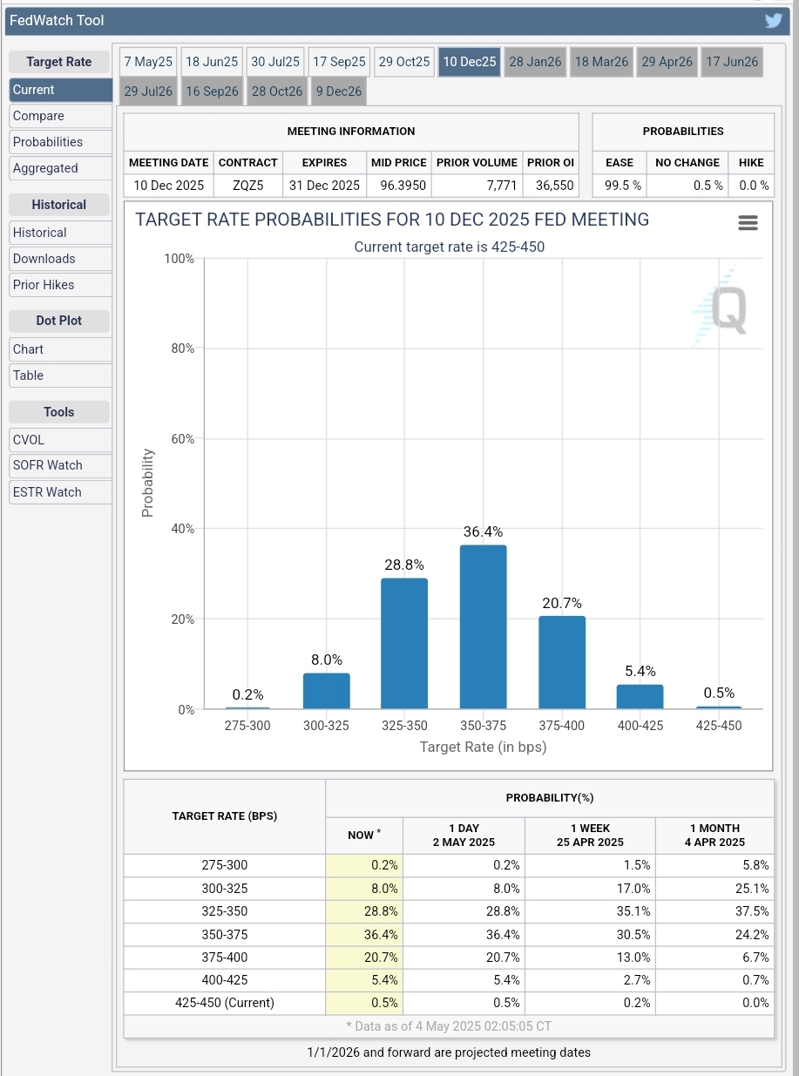This screenshot has height=1076, width=799.
Task: Open the chart hamburger menu
Action: pyautogui.click(x=748, y=223)
